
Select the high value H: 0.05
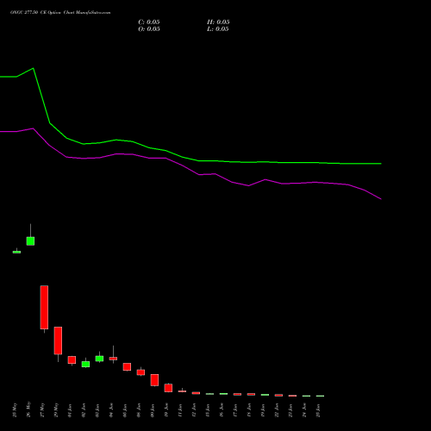click(x=218, y=22)
